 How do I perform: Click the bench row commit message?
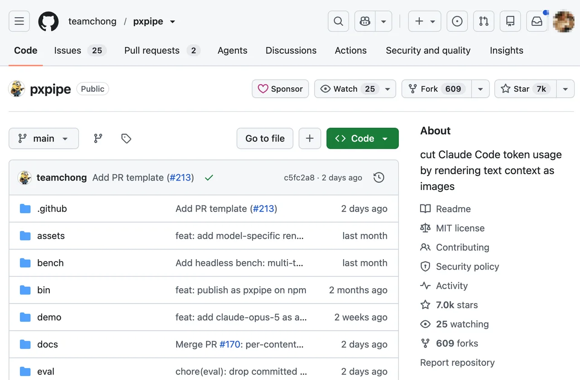point(240,263)
